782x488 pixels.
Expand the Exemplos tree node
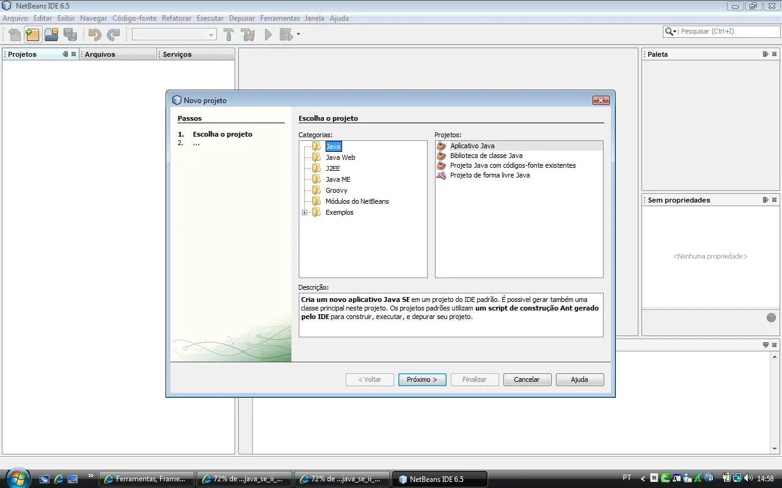point(304,212)
